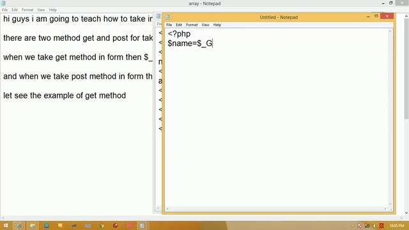
Task: Open File menu in array Notepad window
Action: coord(4,10)
